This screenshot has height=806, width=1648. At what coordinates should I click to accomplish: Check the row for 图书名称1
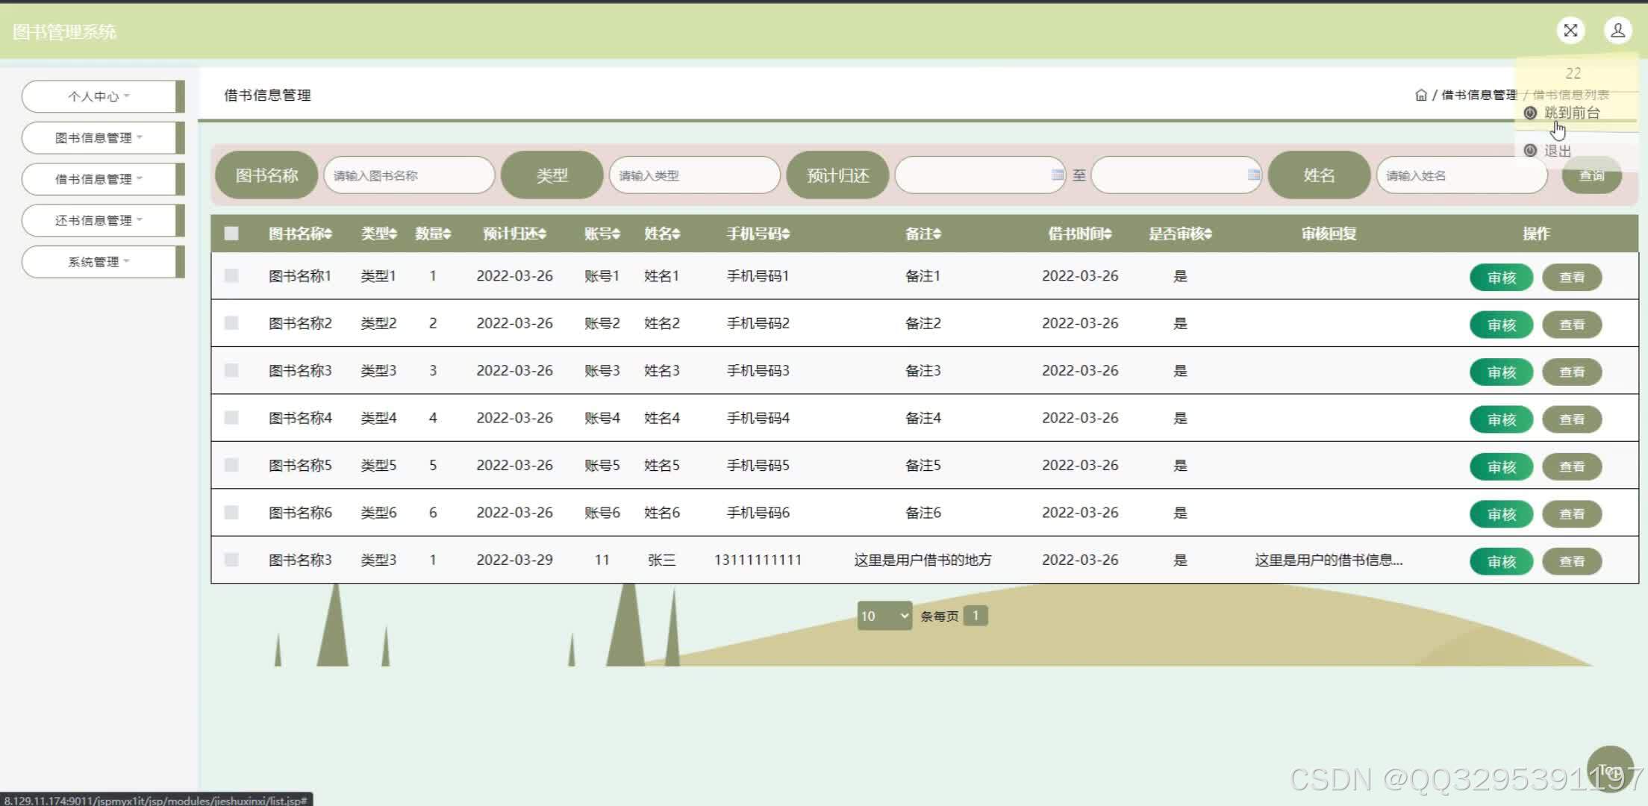pyautogui.click(x=231, y=275)
